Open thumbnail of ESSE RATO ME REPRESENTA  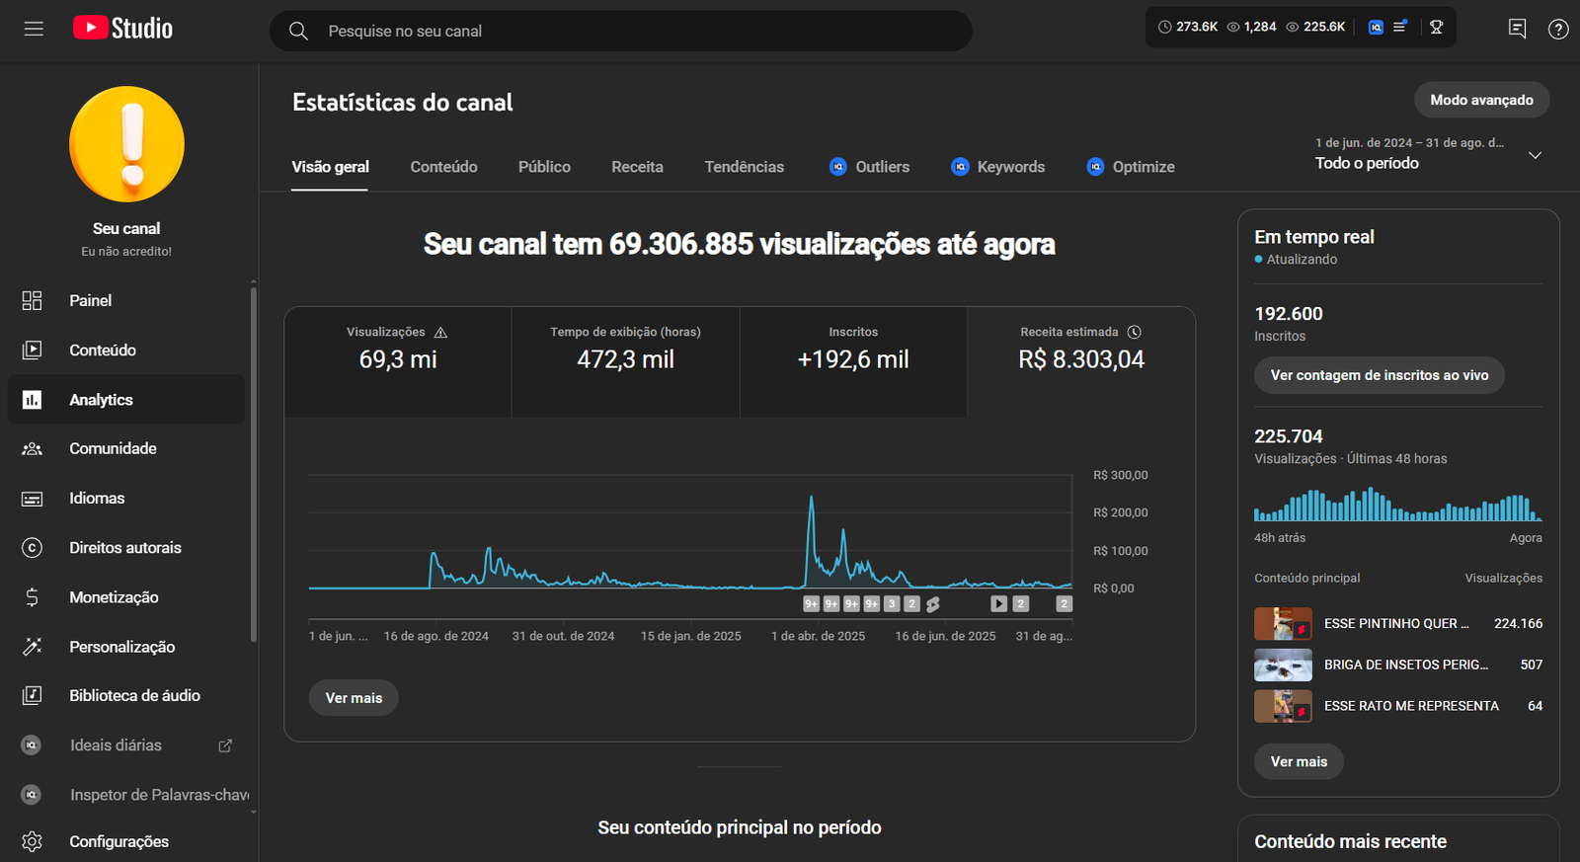1283,706
